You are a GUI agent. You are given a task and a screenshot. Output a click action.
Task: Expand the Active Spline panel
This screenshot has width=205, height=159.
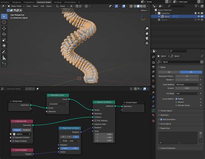[166, 124]
